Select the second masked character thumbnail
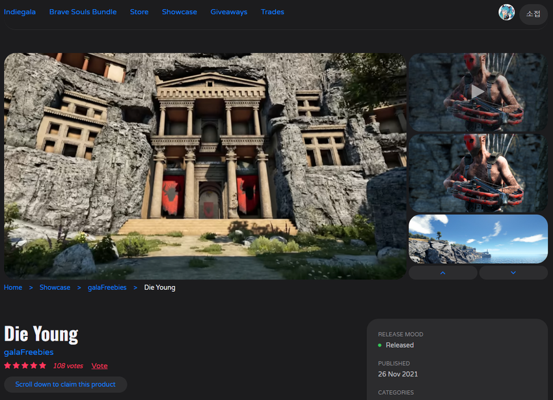Viewport: 553px width, 400px height. [478, 173]
